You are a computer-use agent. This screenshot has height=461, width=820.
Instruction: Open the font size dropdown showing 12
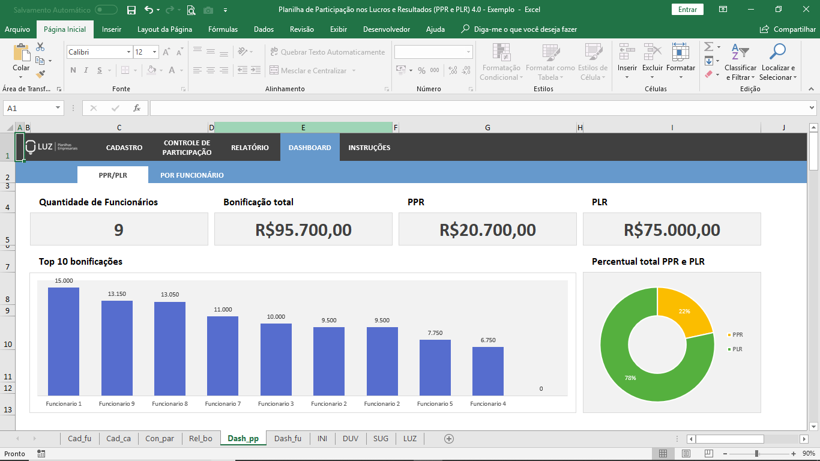155,52
